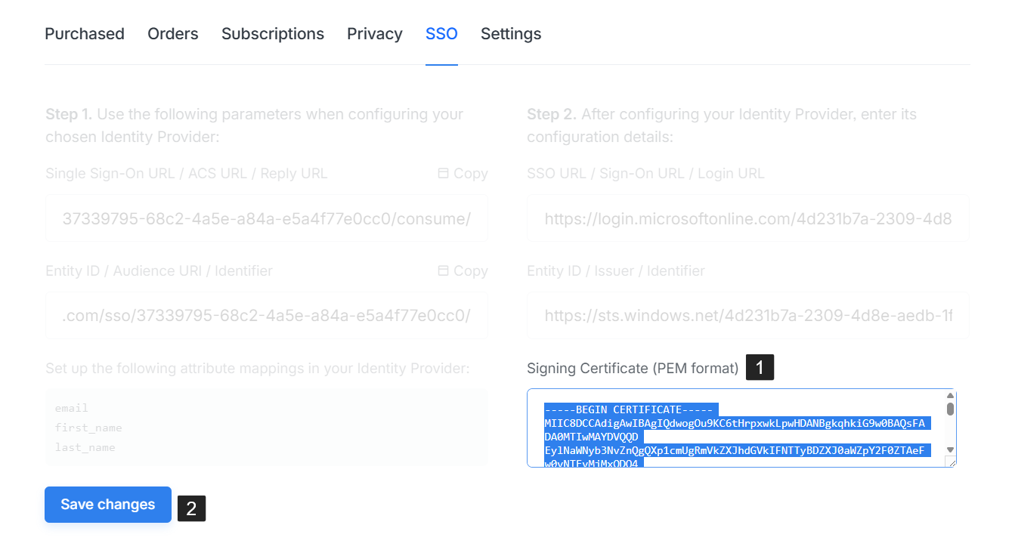
Task: Switch to the Orders tab
Action: click(x=173, y=34)
